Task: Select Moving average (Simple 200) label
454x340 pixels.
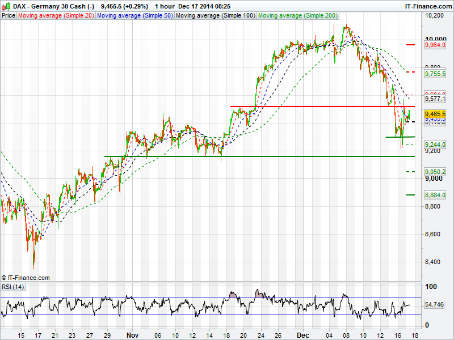Action: pos(297,16)
